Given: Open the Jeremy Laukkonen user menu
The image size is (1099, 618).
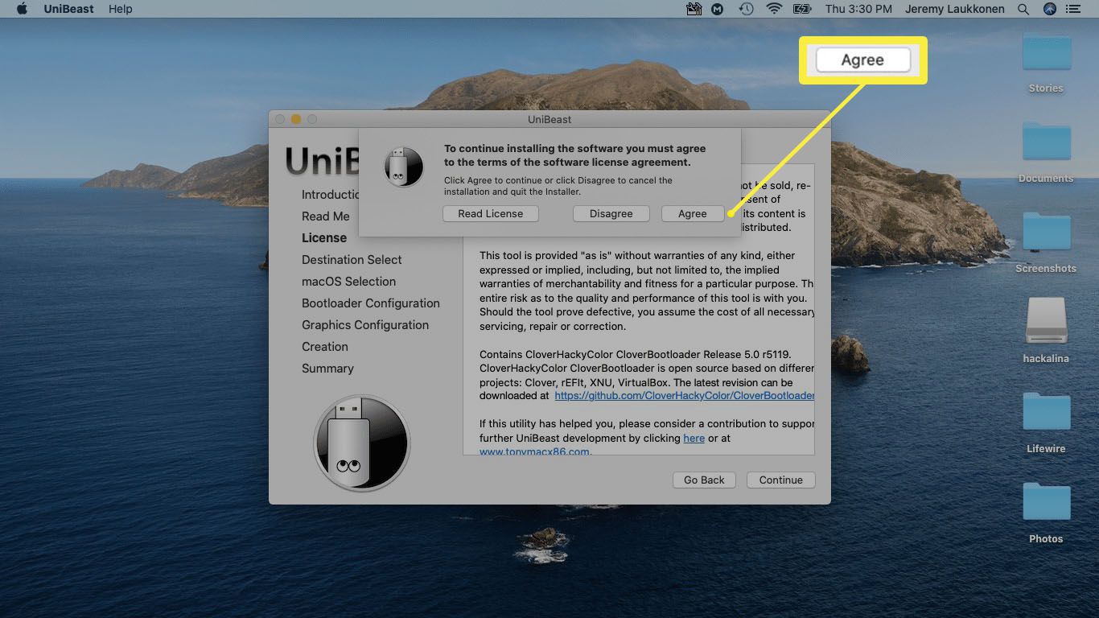Looking at the screenshot, I should (x=956, y=9).
